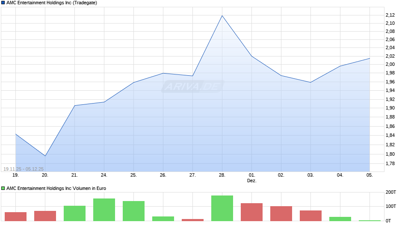The height and width of the screenshot is (225, 402).
Task: Click the y-axis price label '1,88'
Action: [390, 117]
